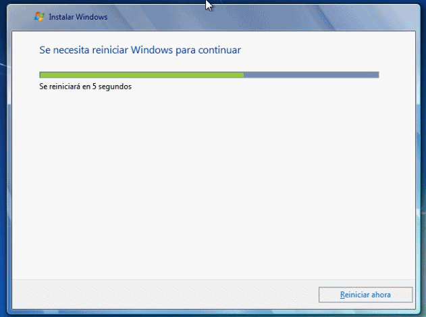This screenshot has width=426, height=317.
Task: Click "Se reiniciará" in the countdown message
Action: (60, 87)
